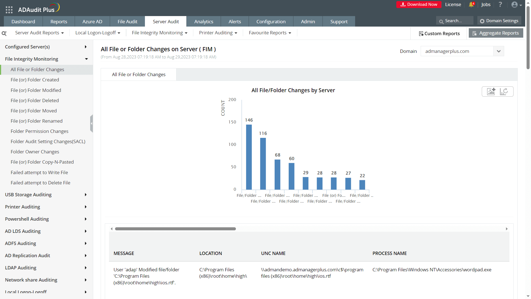531x299 pixels.
Task: Click the notification bell icon
Action: (471, 4)
